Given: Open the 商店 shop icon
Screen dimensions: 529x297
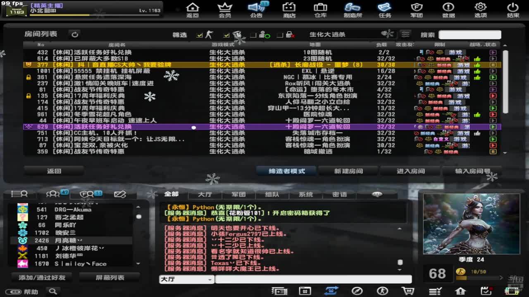Looking at the screenshot, I should (289, 10).
